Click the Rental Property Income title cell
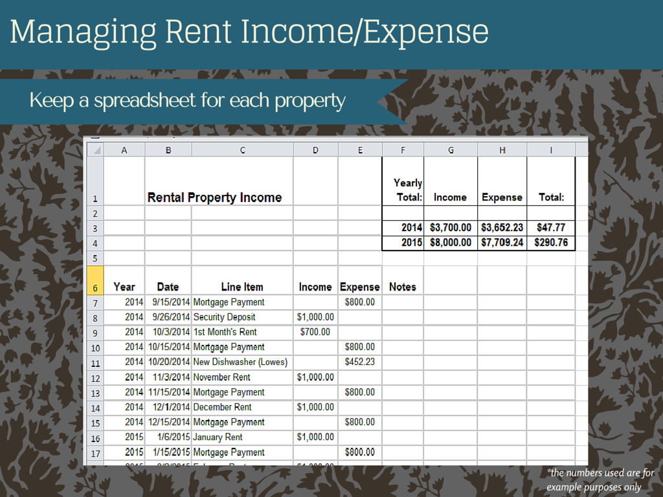 (214, 197)
